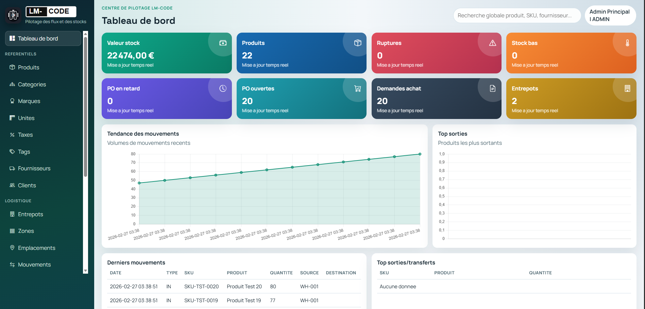Select the Unites ruler icon

pos(12,118)
